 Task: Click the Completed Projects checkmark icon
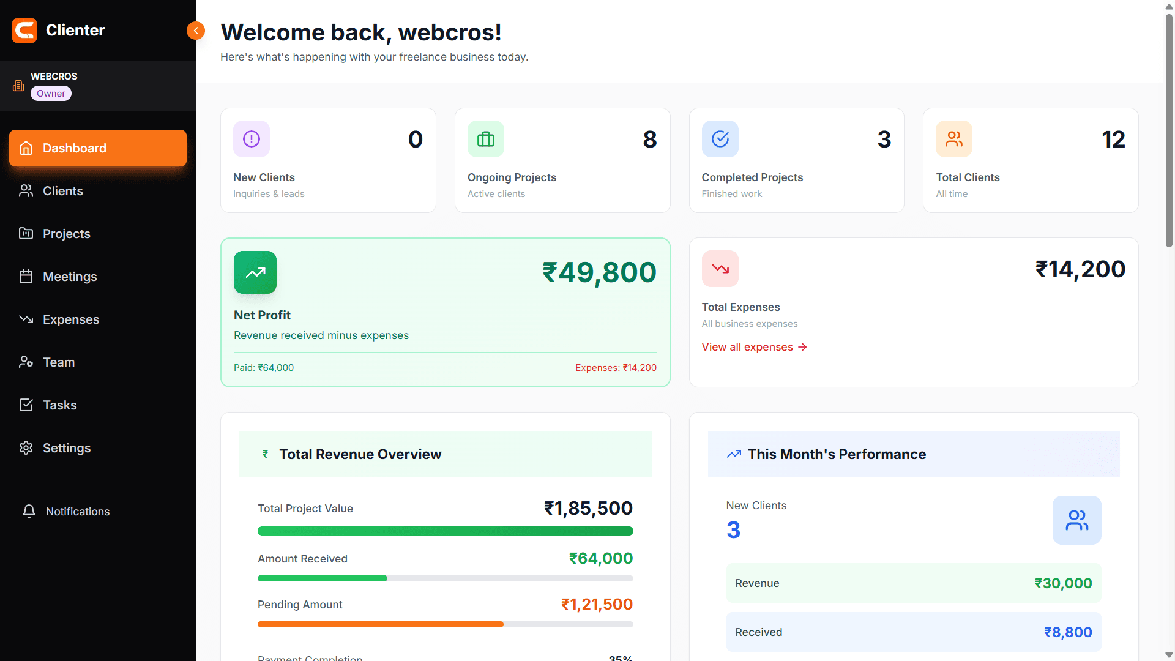click(x=720, y=139)
